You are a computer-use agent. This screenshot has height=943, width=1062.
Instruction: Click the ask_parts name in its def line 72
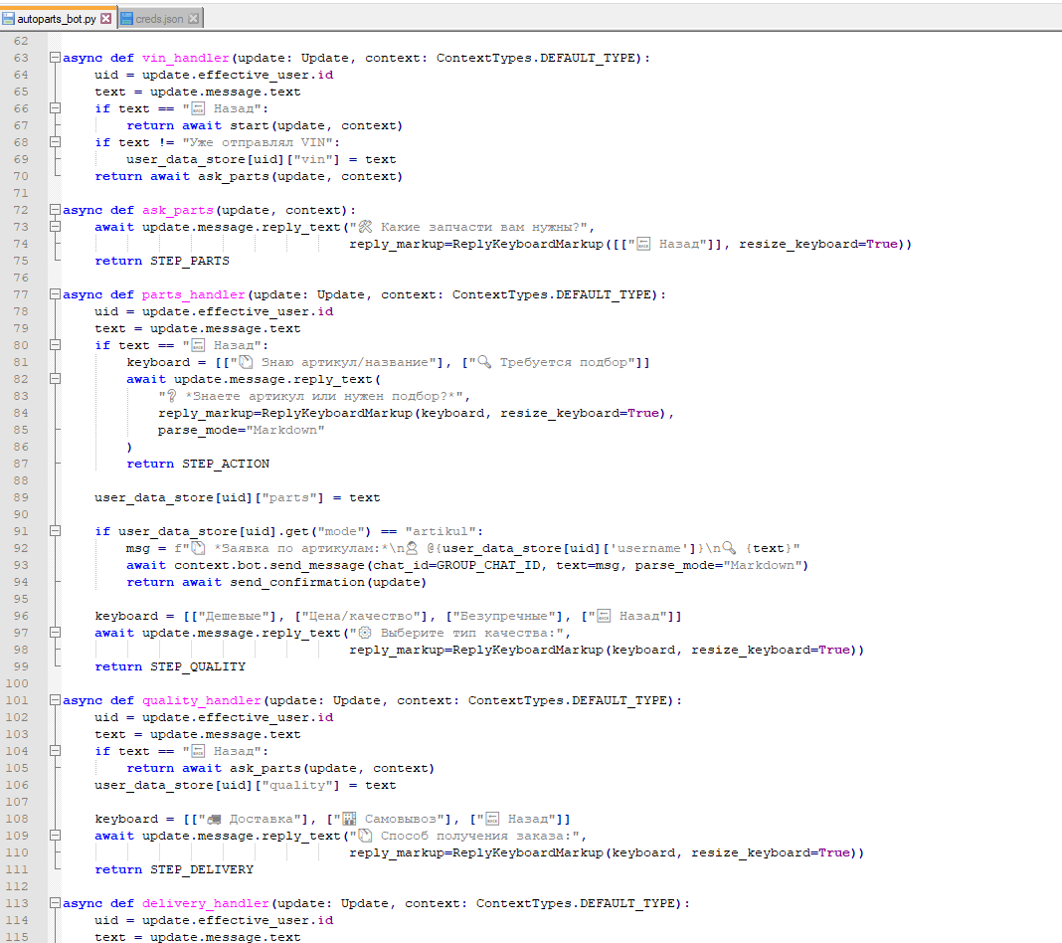177,211
